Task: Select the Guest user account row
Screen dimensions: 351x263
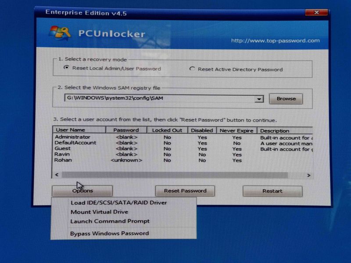Action: pyautogui.click(x=183, y=149)
